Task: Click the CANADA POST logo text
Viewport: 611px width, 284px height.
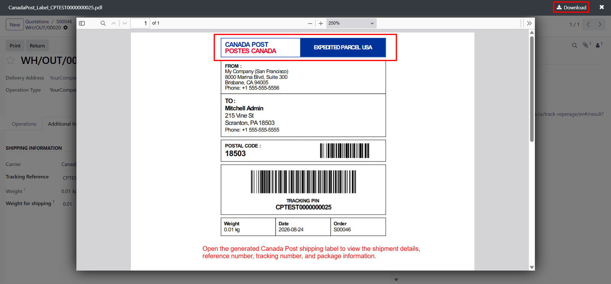Action: [x=247, y=44]
